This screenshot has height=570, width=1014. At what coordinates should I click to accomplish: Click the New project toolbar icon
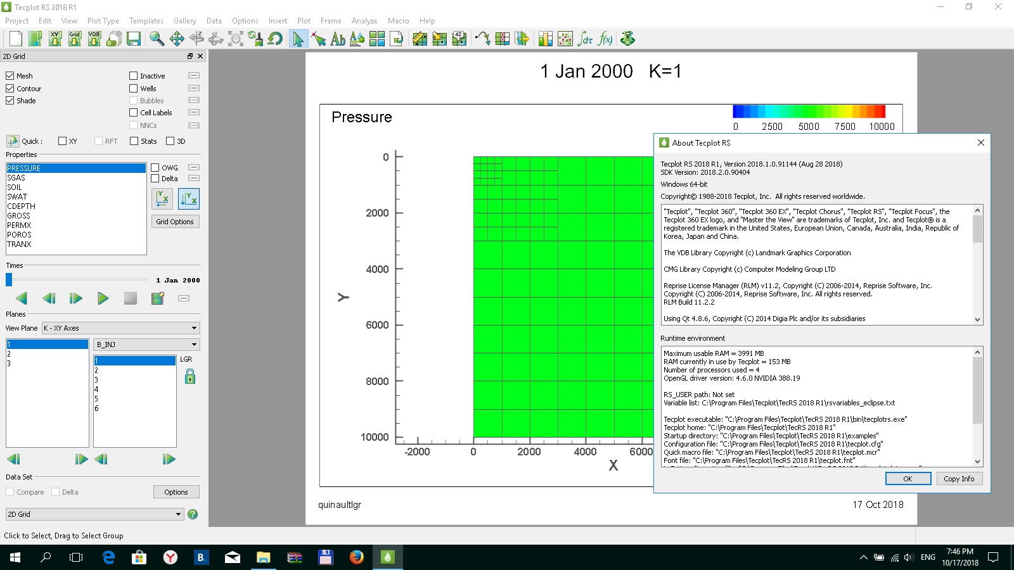point(16,39)
